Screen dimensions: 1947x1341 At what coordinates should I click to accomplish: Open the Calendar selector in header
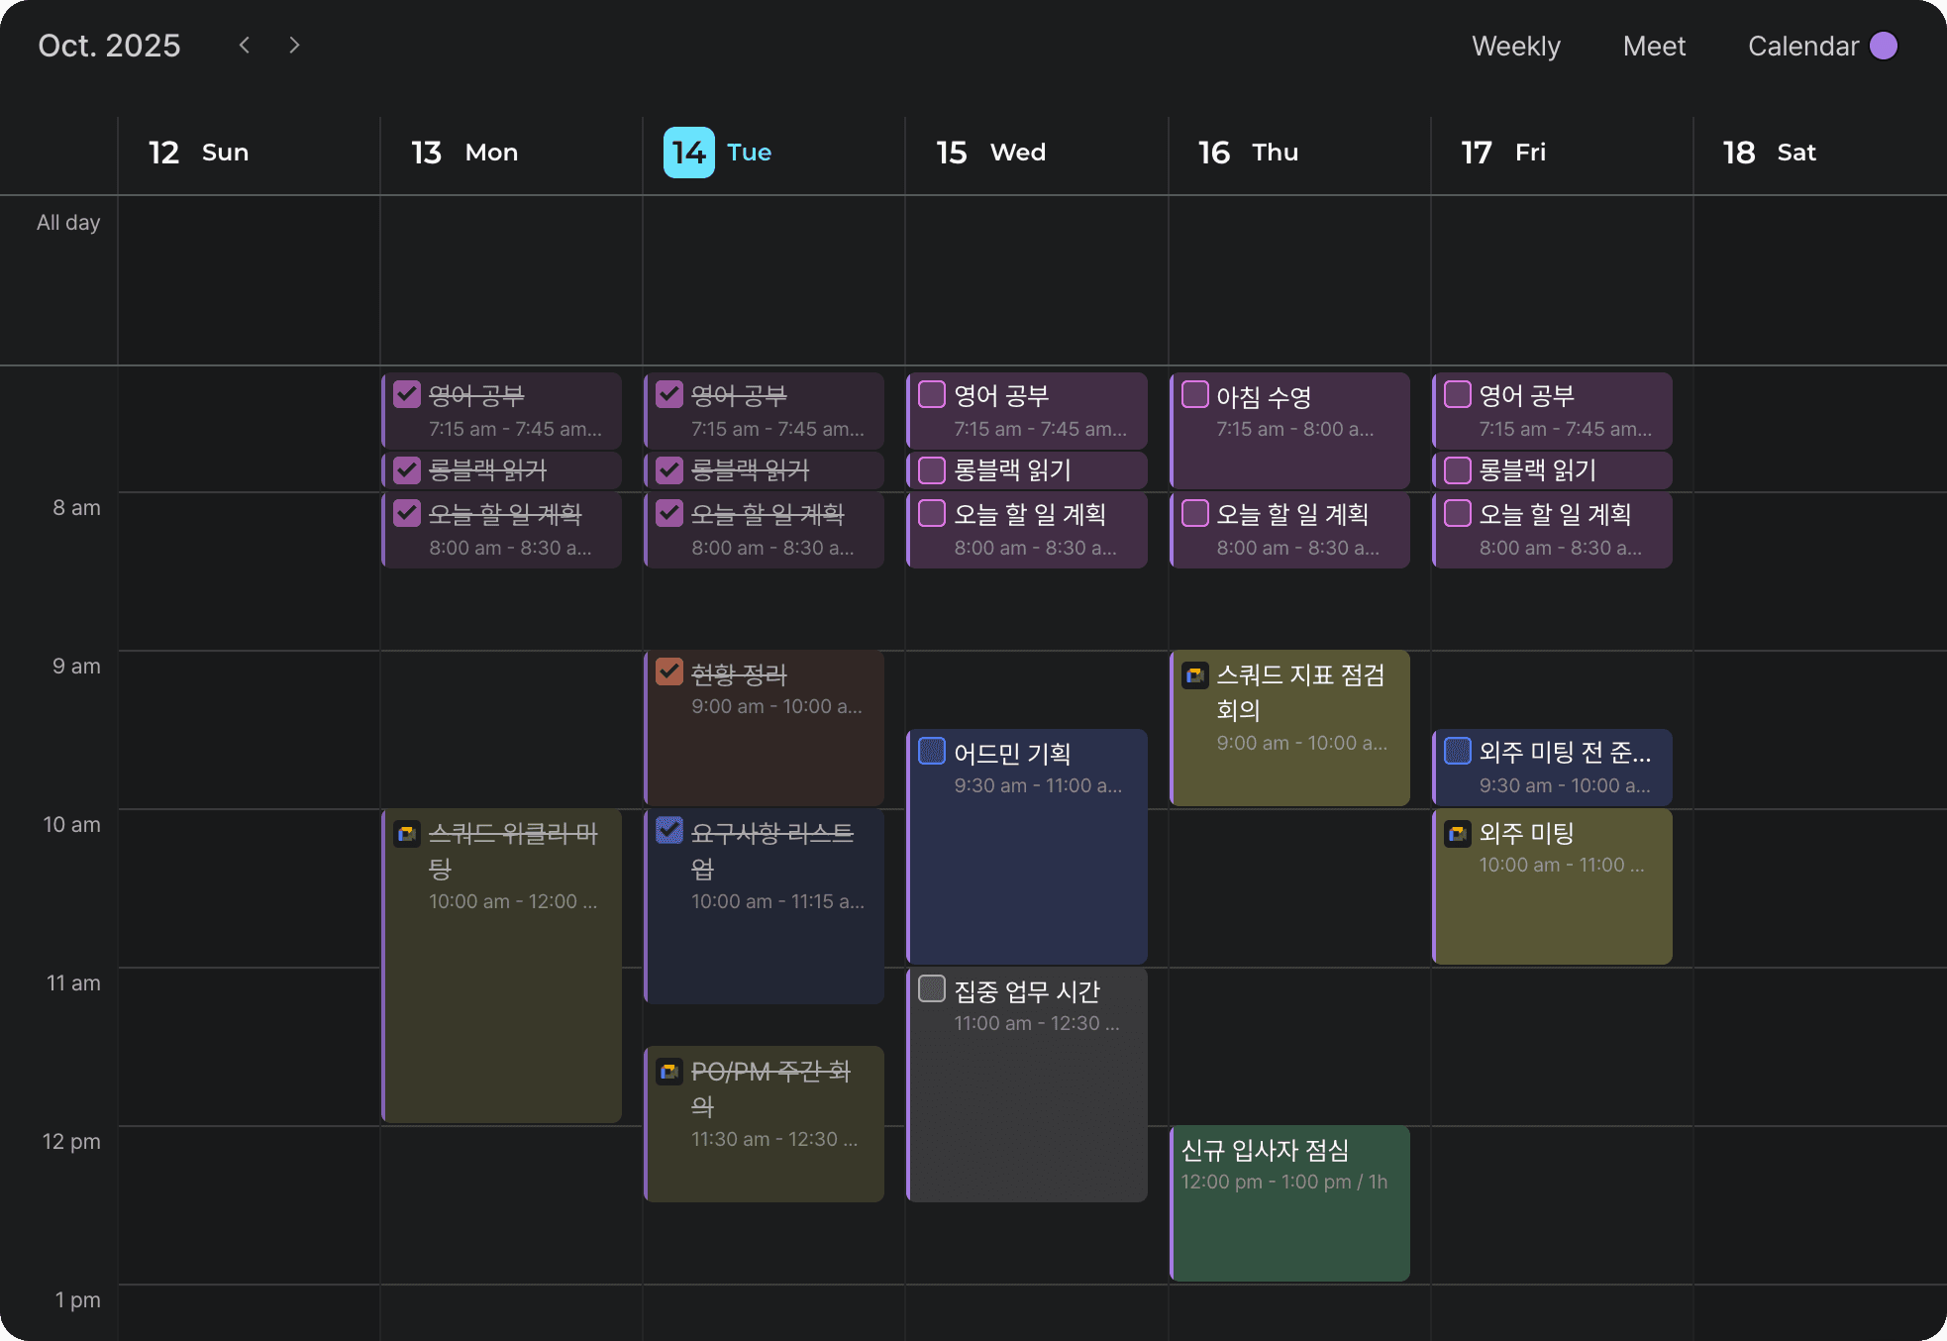[1802, 47]
